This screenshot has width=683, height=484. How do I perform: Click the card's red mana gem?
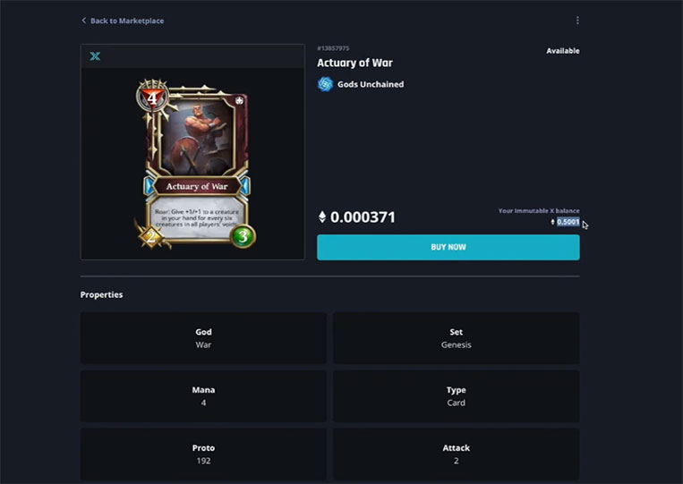(x=152, y=98)
